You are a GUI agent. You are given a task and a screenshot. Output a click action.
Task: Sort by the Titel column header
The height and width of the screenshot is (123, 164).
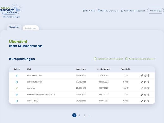coord(29,69)
